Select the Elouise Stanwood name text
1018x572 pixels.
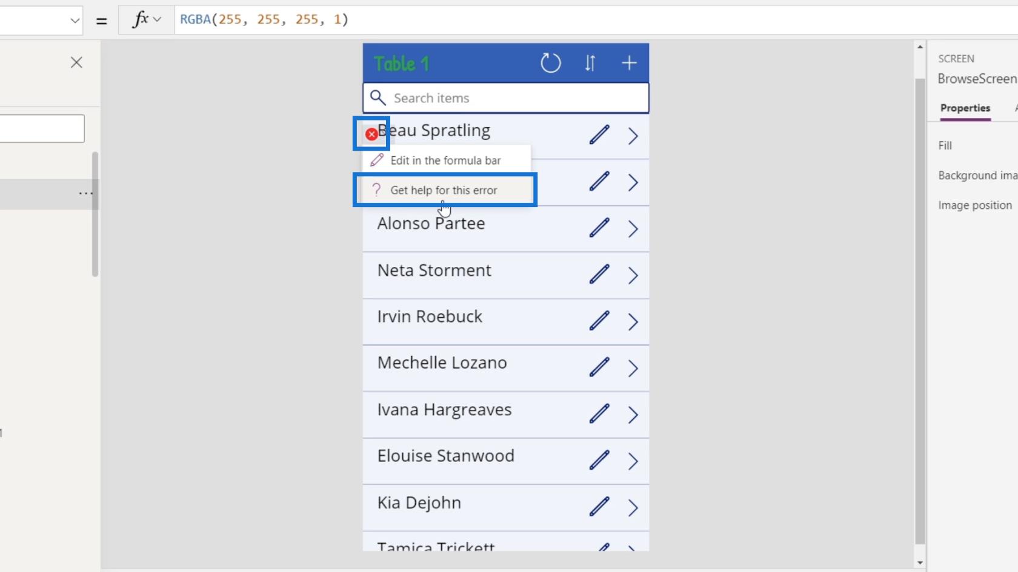point(445,456)
